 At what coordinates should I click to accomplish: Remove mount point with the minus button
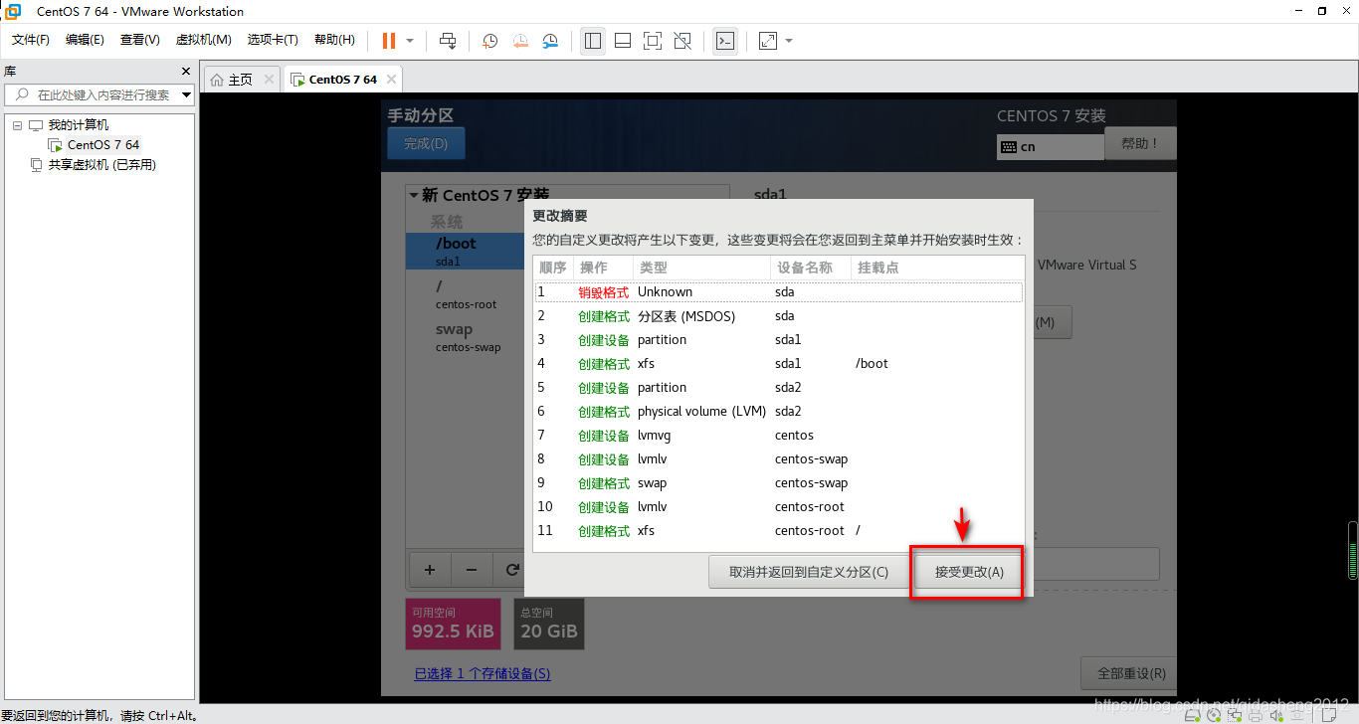[x=472, y=570]
